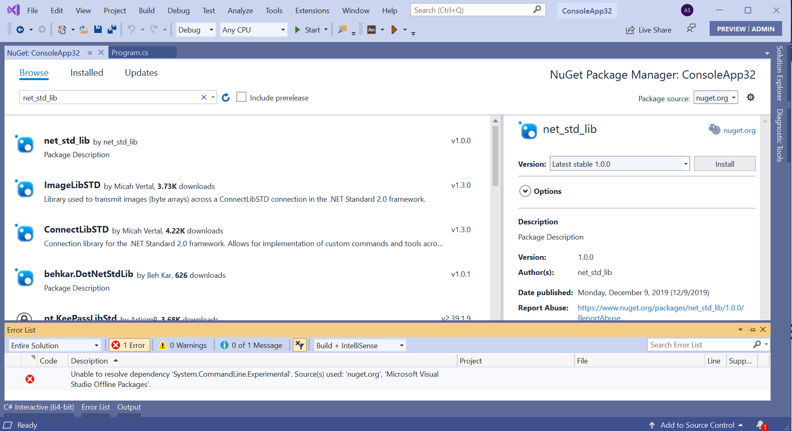
Task: Expand the Options section
Action: (525, 191)
